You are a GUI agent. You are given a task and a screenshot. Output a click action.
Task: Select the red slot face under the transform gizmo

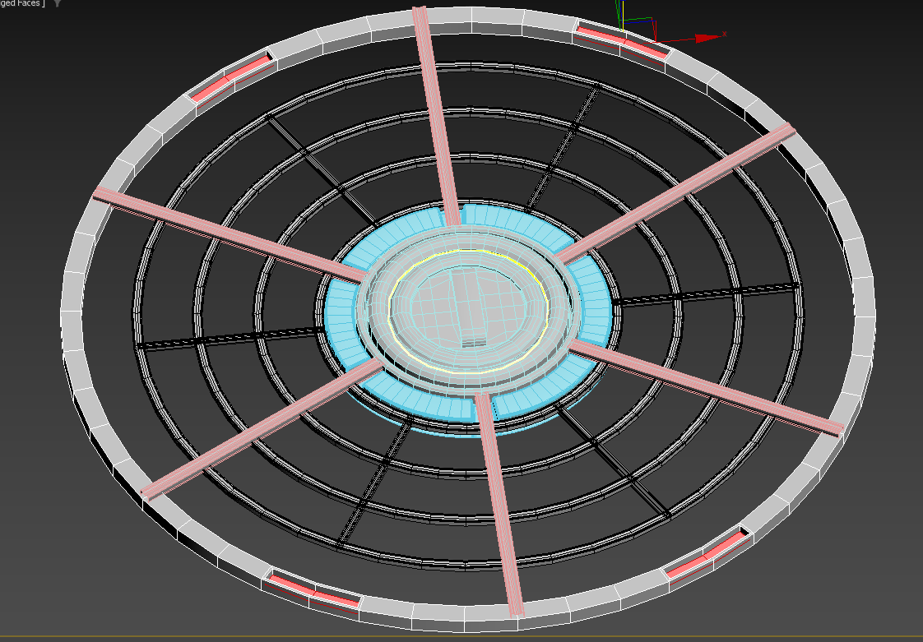click(x=622, y=42)
